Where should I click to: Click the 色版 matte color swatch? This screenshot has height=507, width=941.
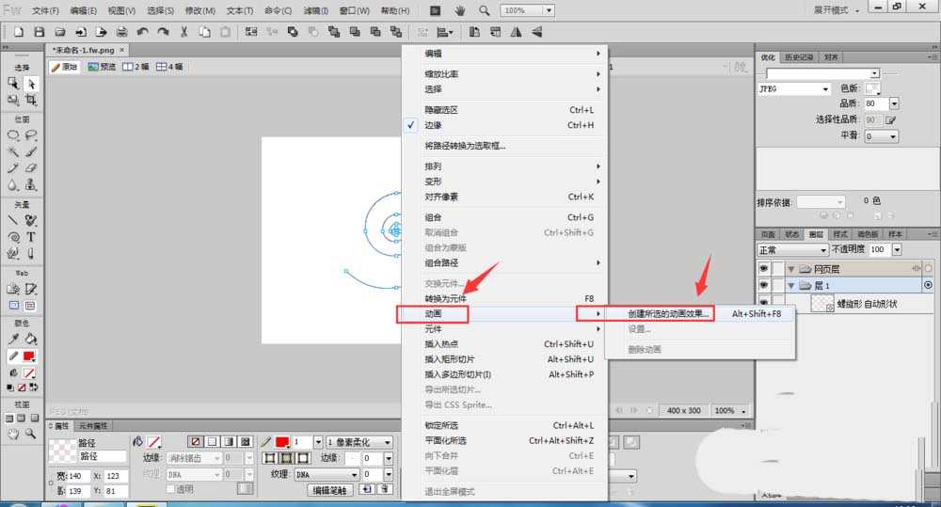click(x=872, y=88)
